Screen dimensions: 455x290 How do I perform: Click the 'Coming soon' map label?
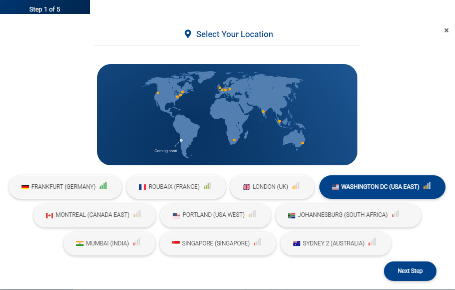point(166,151)
